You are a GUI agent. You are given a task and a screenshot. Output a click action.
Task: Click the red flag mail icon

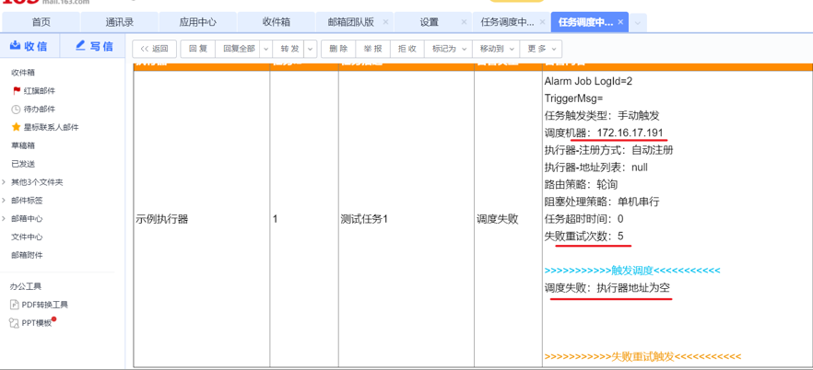click(16, 91)
